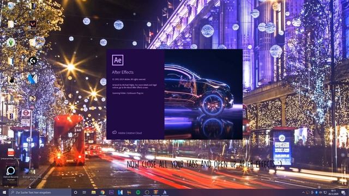The image size is (349, 196).
Task: Open the Recycle Bin desktop icon
Action: 10,6
